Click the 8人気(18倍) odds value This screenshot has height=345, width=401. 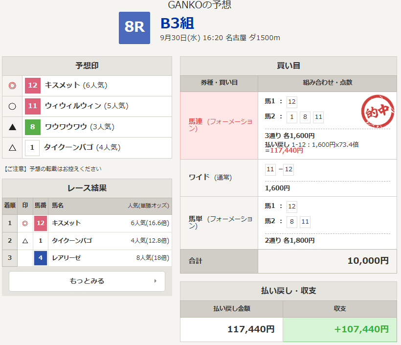point(153,258)
